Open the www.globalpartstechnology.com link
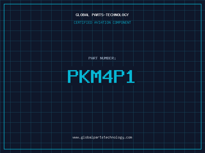 (x=102, y=137)
